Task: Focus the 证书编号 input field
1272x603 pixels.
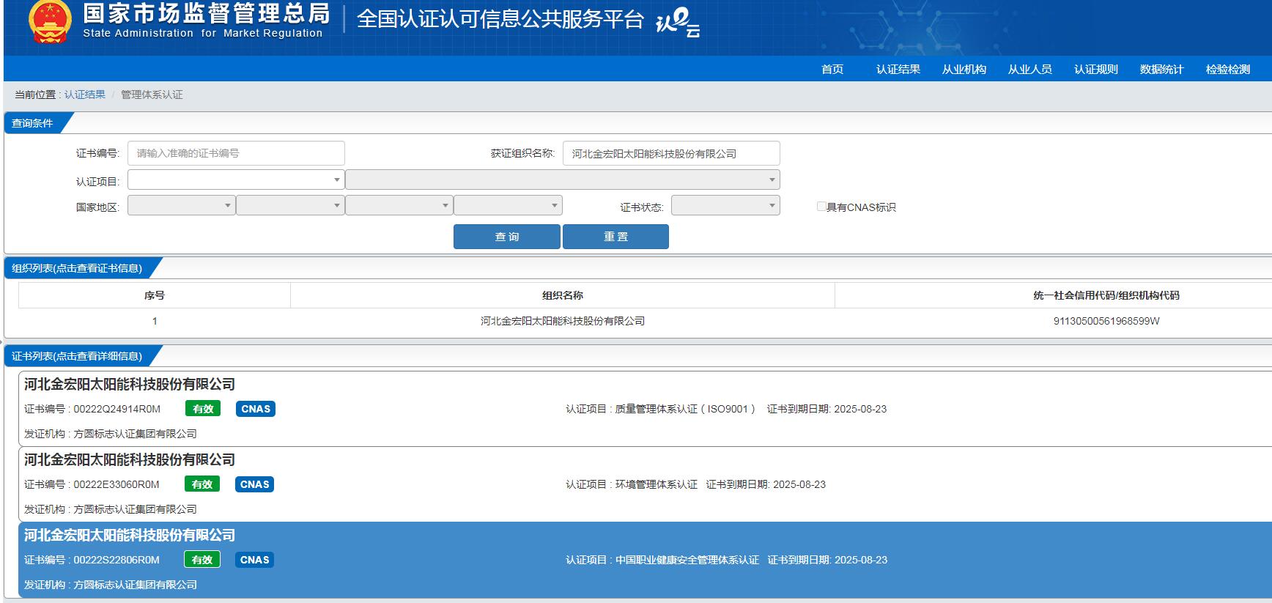Action: click(236, 153)
